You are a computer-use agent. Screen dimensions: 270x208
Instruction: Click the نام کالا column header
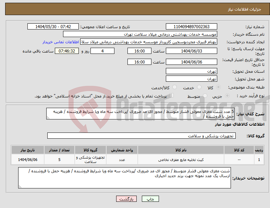[x=181, y=150]
